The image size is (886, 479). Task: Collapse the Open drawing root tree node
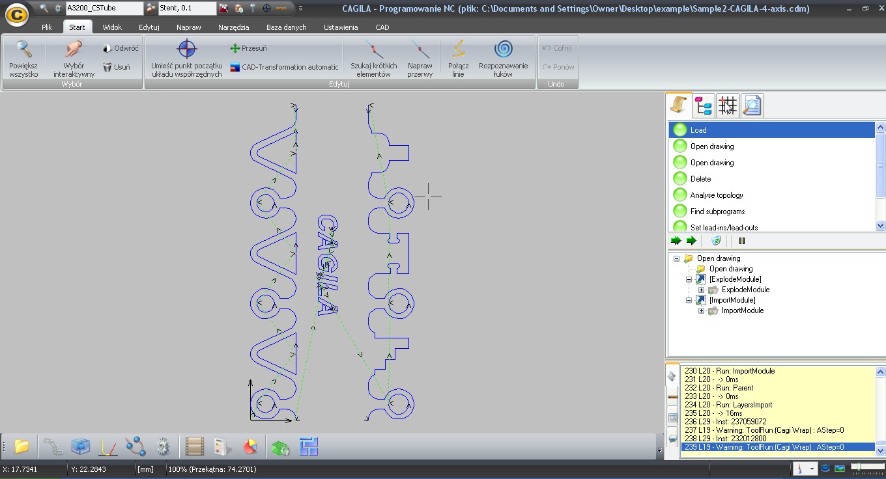click(x=676, y=258)
